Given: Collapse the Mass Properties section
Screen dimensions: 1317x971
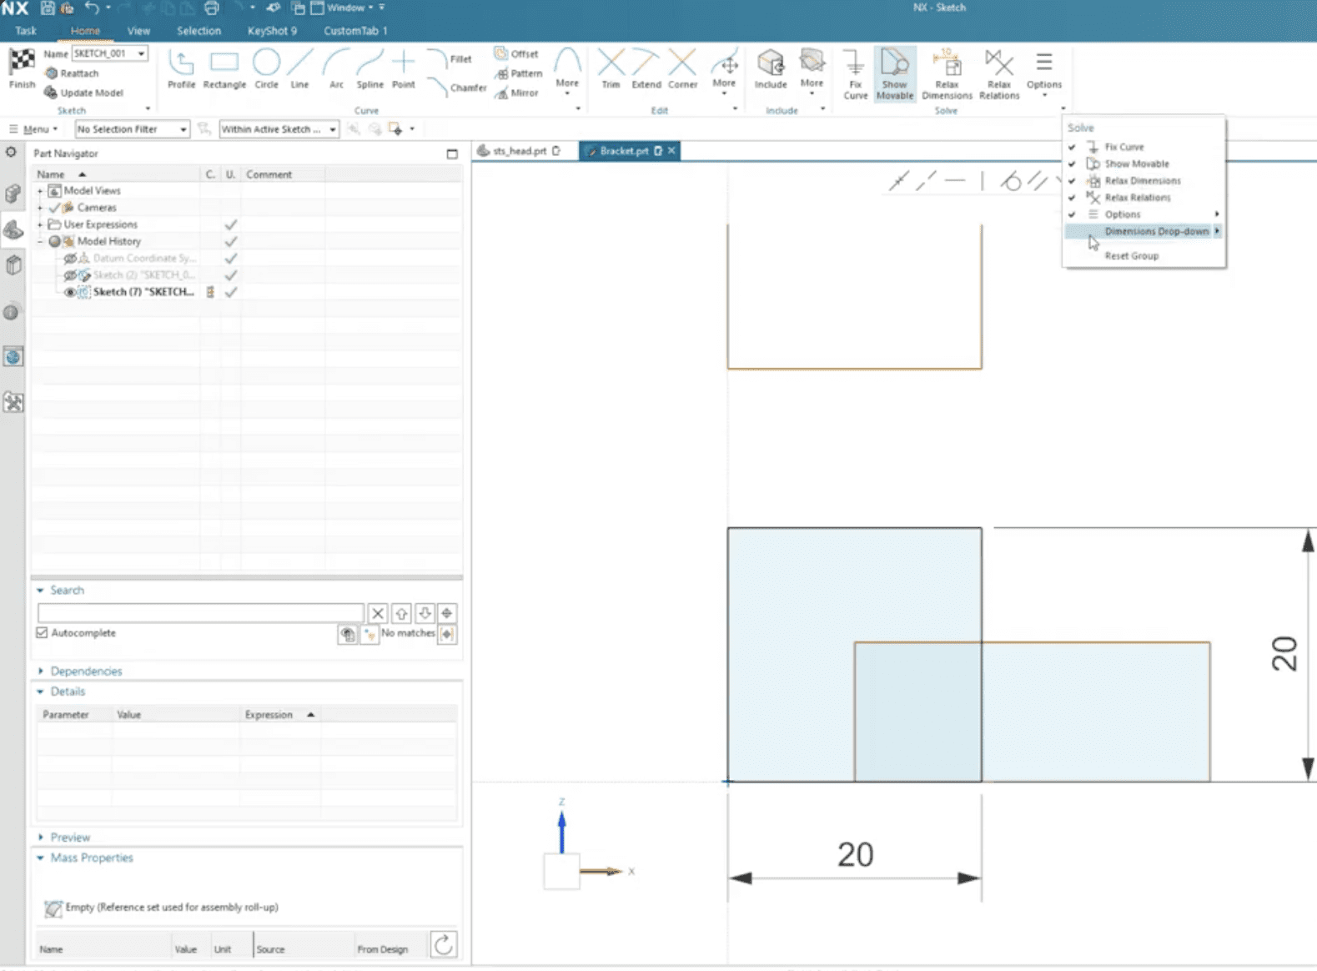Looking at the screenshot, I should (40, 858).
